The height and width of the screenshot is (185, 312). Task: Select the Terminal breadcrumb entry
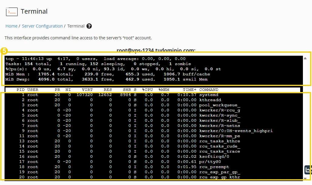75,26
